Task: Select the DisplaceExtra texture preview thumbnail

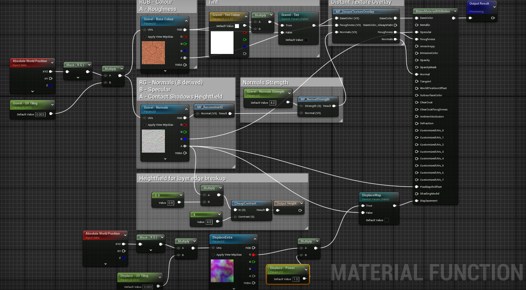Action: [222, 271]
